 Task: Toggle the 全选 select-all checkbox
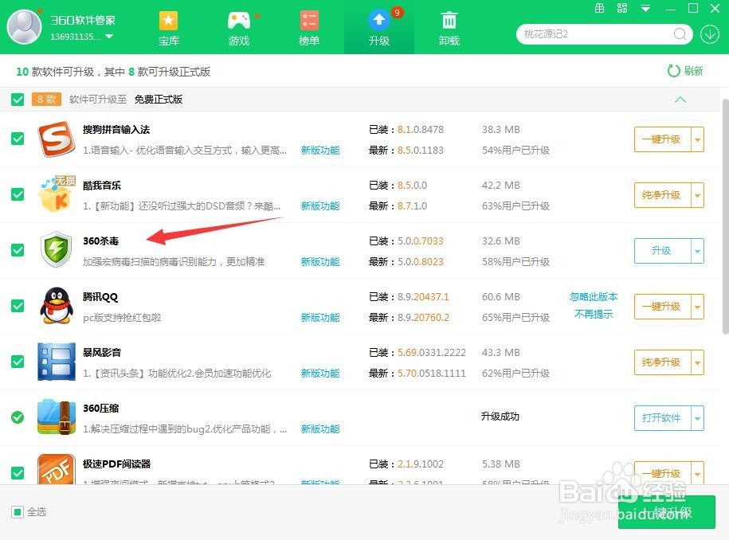click(18, 512)
